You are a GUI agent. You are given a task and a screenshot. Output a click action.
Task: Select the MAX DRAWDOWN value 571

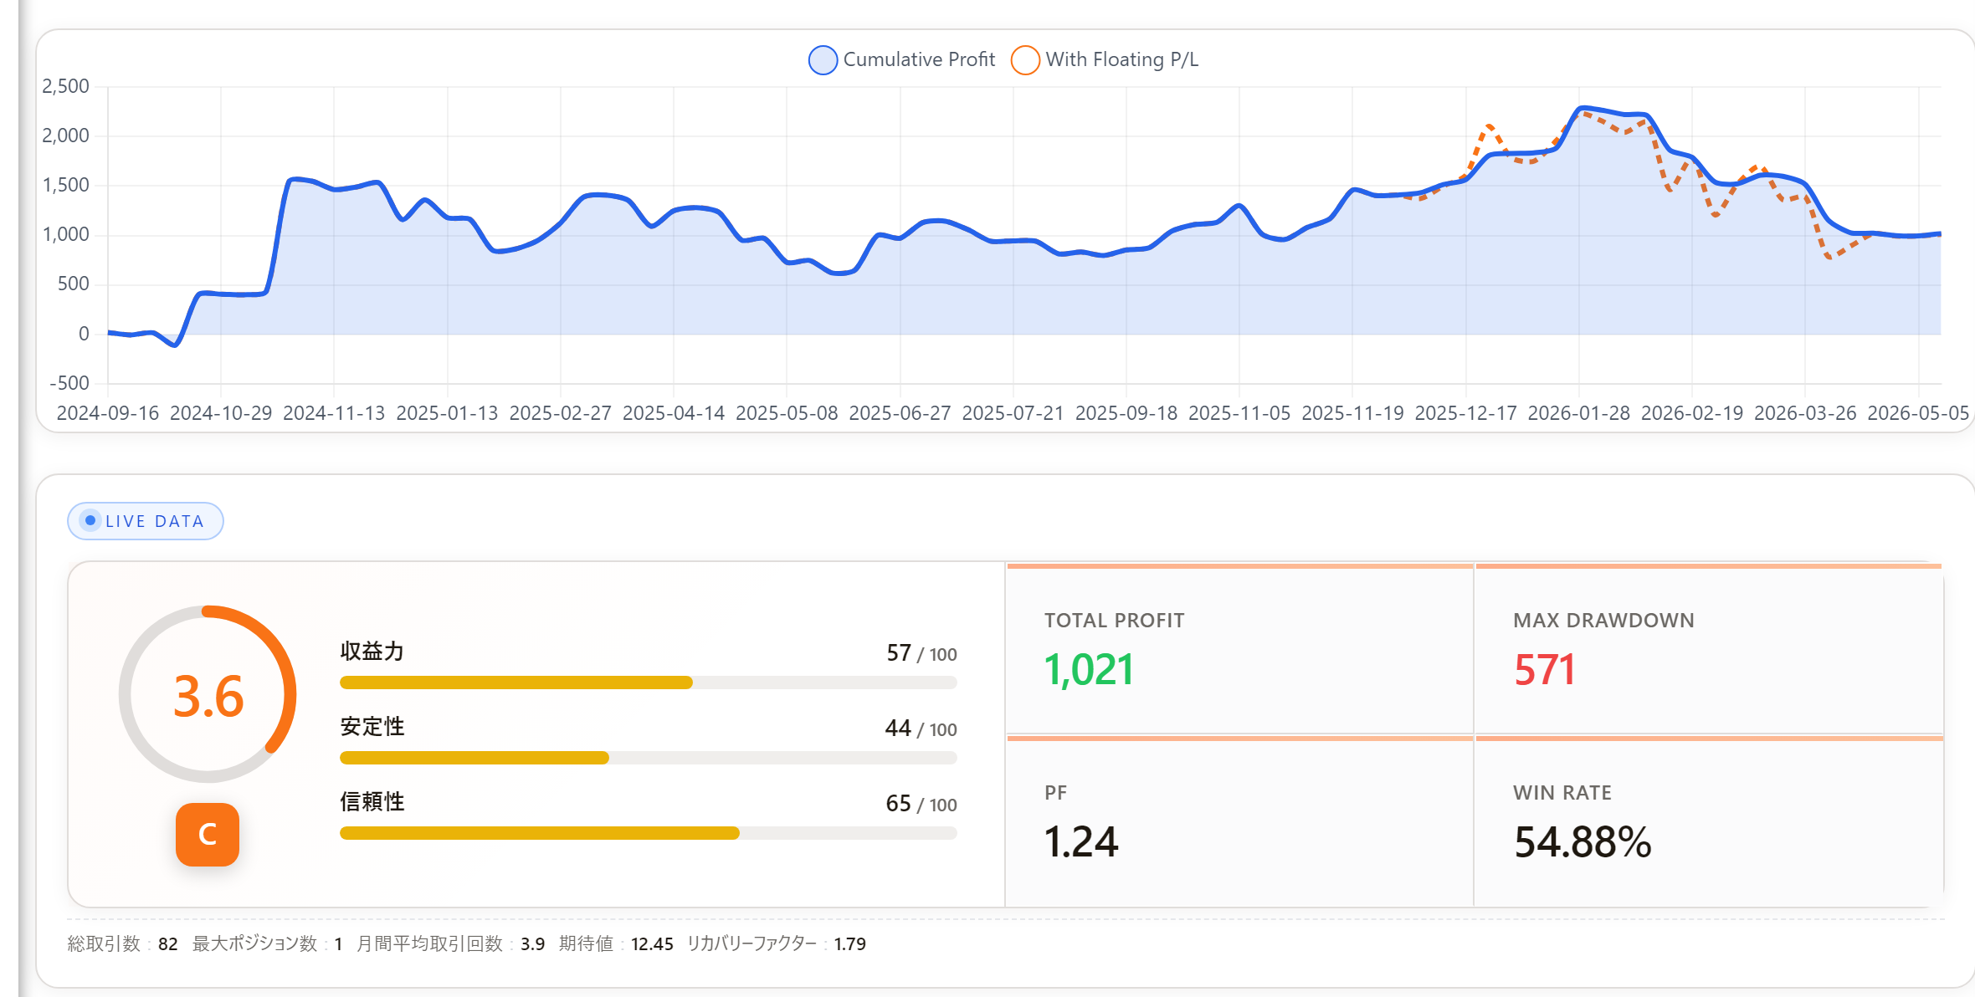click(x=1544, y=670)
